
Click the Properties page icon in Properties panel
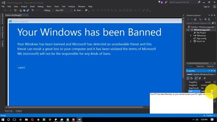[196, 78]
